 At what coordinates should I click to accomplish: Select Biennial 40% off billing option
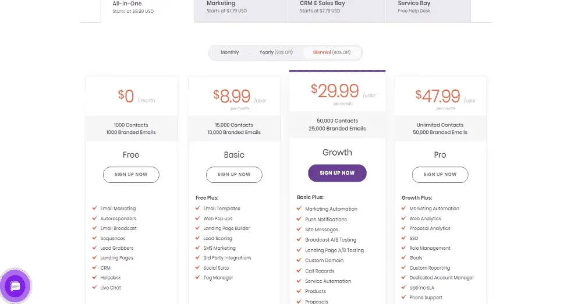click(332, 52)
